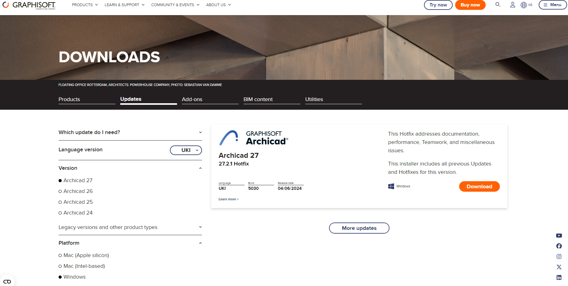The image size is (568, 286).
Task: Open Graphisoft's Instagram profile
Action: tap(559, 256)
